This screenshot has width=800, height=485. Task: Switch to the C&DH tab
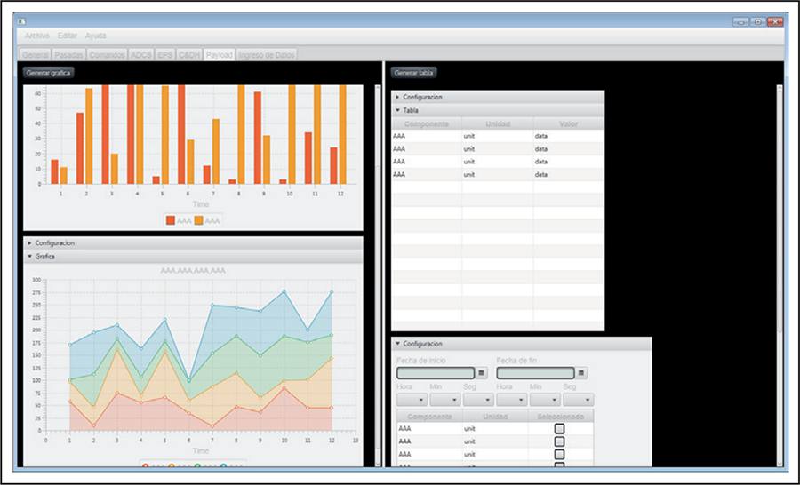click(189, 54)
